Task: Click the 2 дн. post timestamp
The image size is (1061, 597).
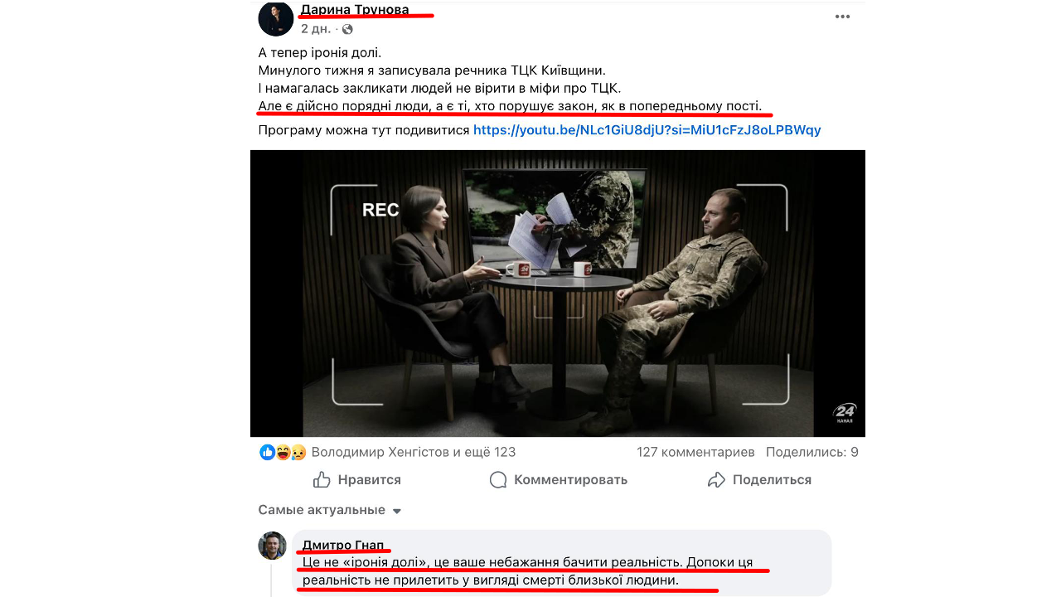Action: coord(316,29)
